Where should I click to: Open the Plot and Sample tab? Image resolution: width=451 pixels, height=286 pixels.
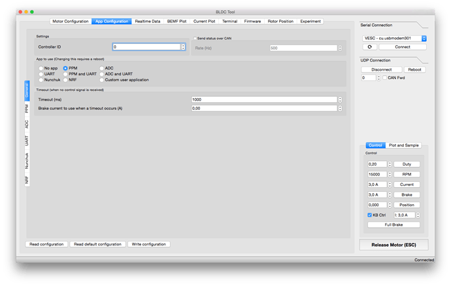(404, 145)
